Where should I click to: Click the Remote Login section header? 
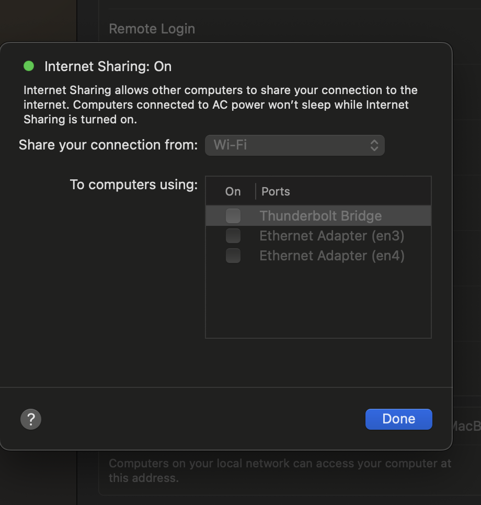coord(152,29)
